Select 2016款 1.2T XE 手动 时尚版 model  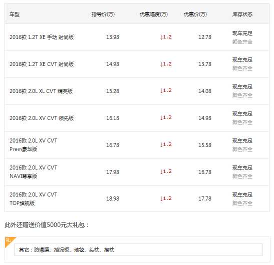pos(42,37)
